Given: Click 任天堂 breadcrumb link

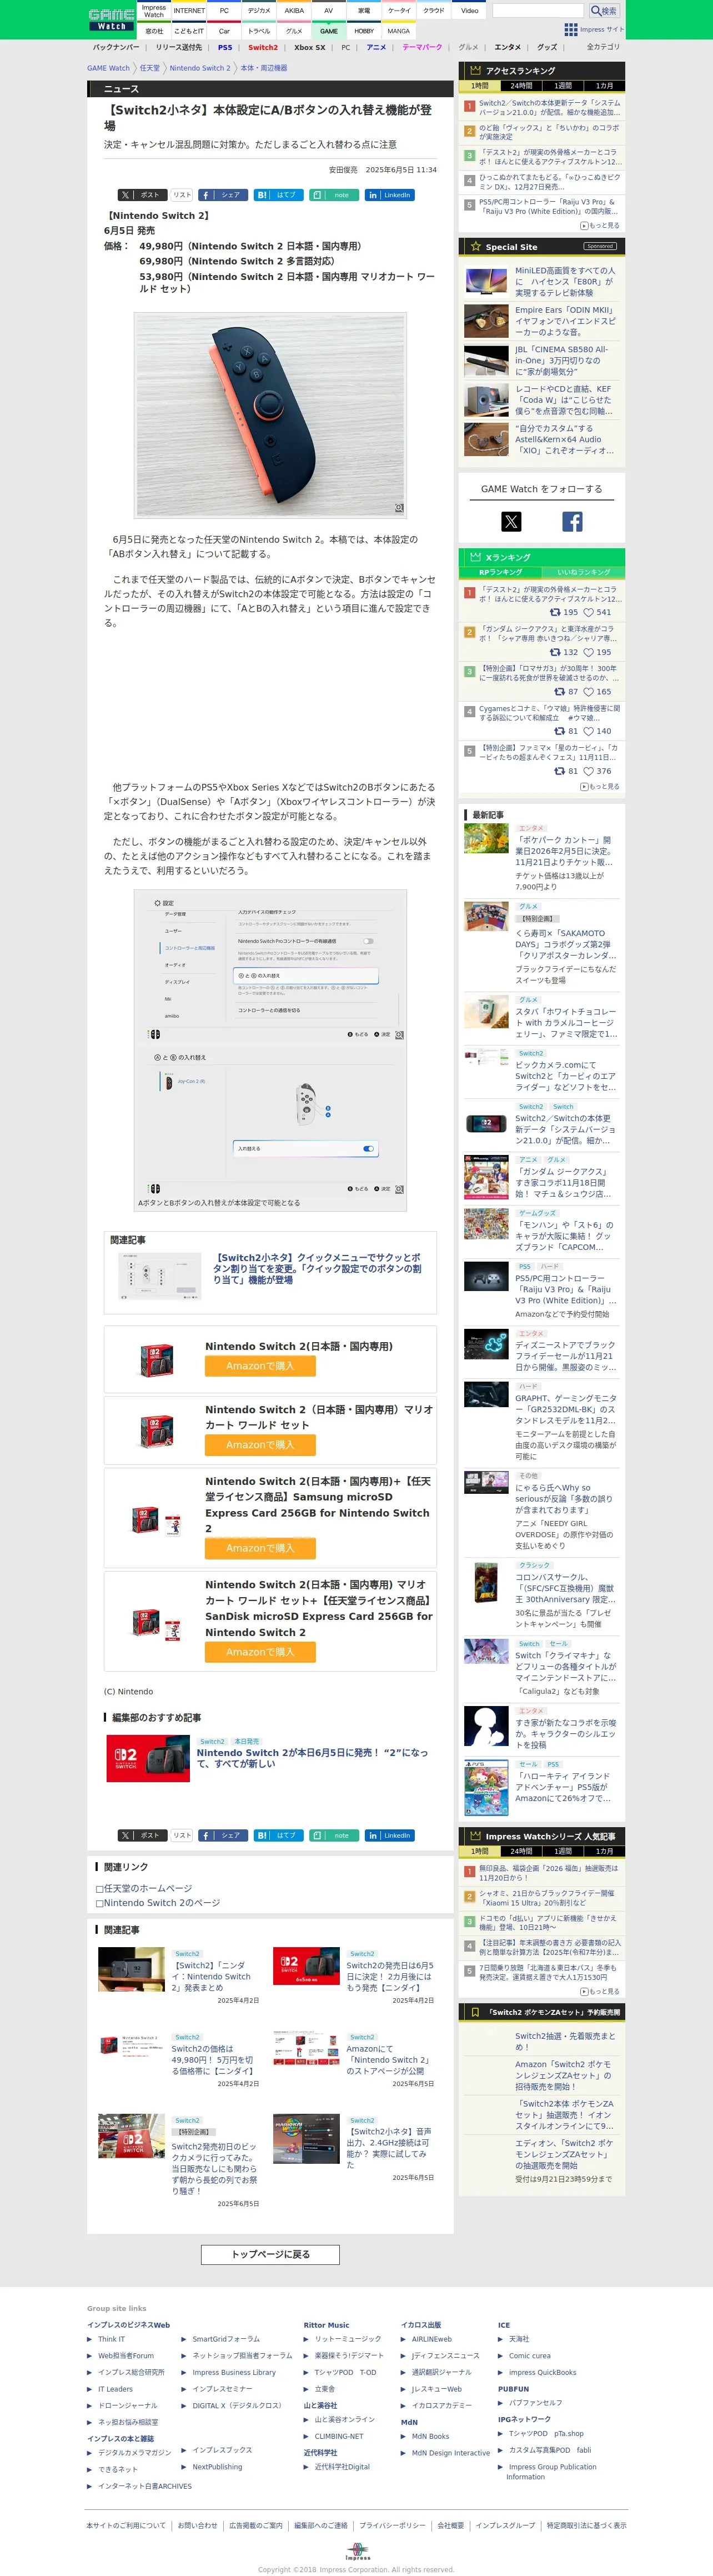Looking at the screenshot, I should click(x=149, y=68).
